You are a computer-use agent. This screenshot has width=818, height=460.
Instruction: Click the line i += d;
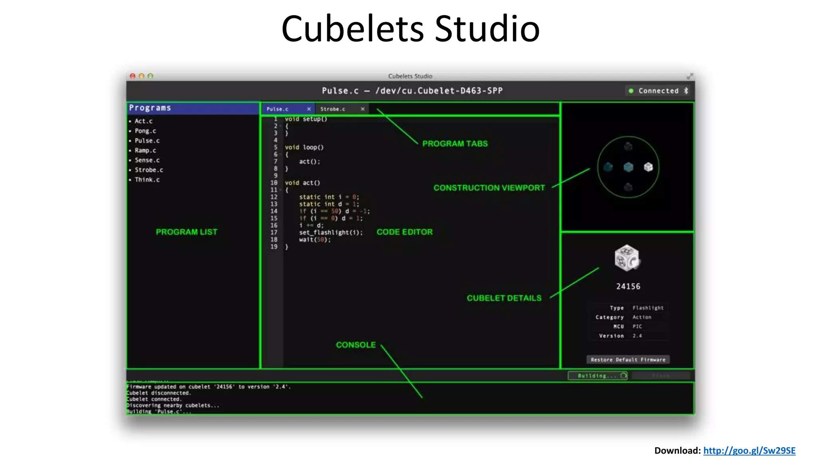click(x=311, y=226)
